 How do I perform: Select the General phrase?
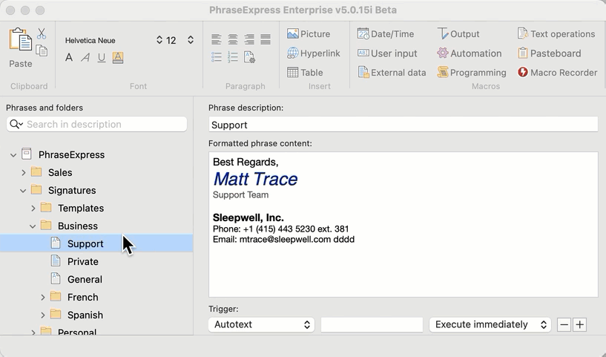click(85, 279)
